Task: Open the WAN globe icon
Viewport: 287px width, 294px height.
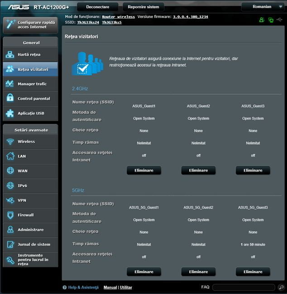Action: click(10, 171)
